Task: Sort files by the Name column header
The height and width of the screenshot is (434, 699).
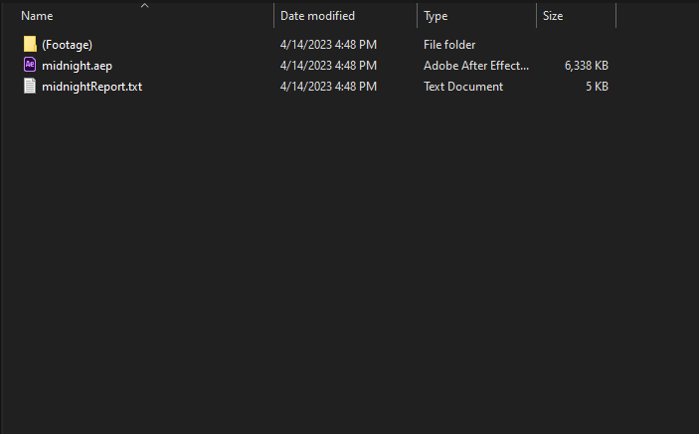Action: (37, 16)
